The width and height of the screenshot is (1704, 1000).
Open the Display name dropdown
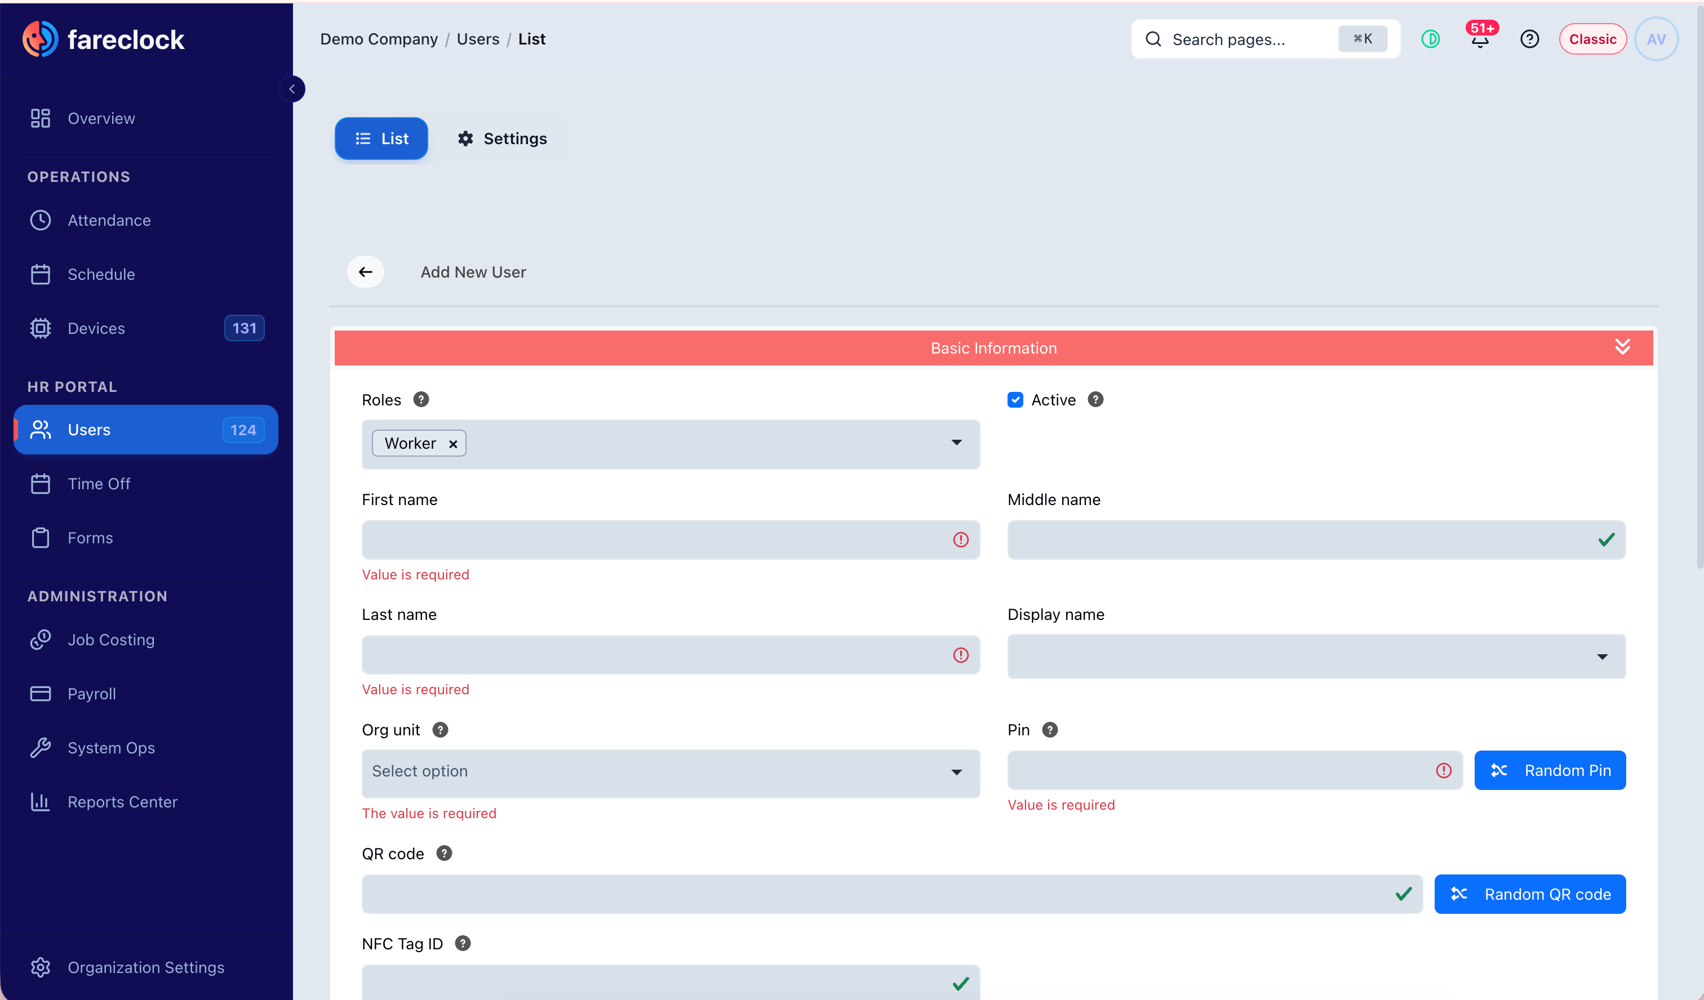[x=1316, y=656]
